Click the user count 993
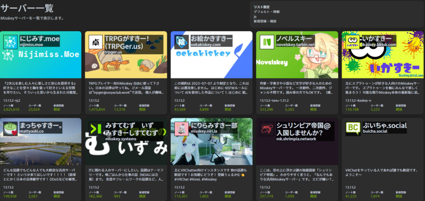The height and width of the screenshot is (201, 425). coord(117,196)
